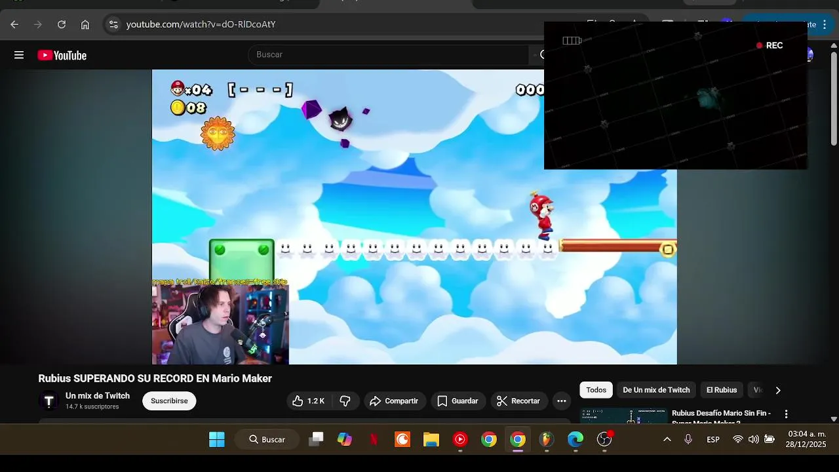Screen dimensions: 839x472
Task: Focus the YouTube Buscar search box
Action: point(388,55)
